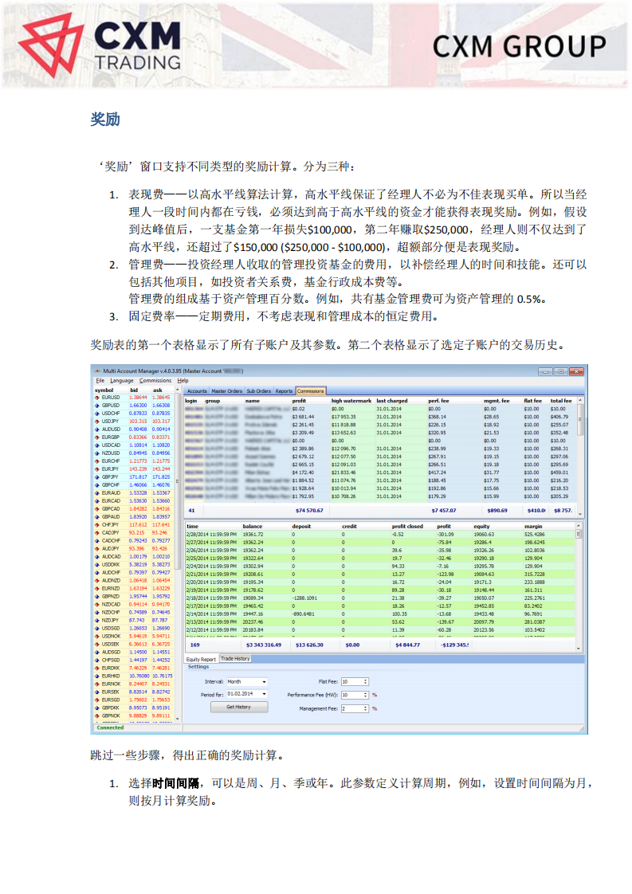The image size is (632, 894).
Task: Click the high watermark value $17 953.35
Action: (x=343, y=417)
